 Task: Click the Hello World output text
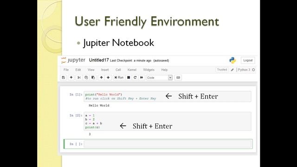click(x=99, y=105)
